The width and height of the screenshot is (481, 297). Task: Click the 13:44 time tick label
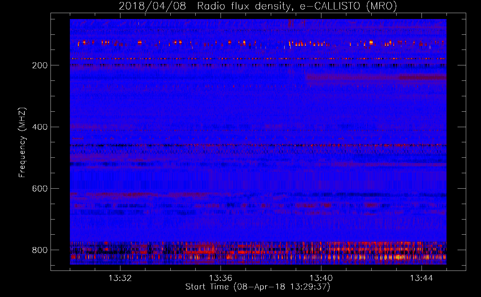[x=422, y=278]
